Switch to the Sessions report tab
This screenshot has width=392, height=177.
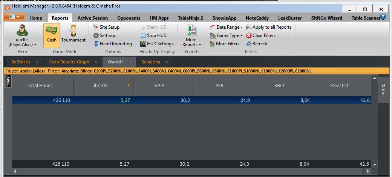[151, 62]
